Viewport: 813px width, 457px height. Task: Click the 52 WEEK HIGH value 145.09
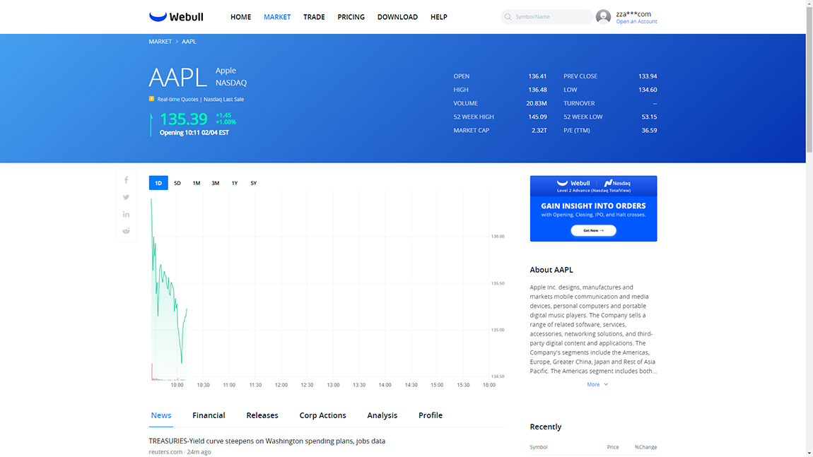537,117
